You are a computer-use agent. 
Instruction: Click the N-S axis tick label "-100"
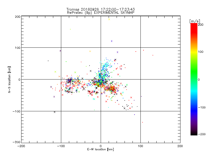pyautogui.click(x=16, y=111)
